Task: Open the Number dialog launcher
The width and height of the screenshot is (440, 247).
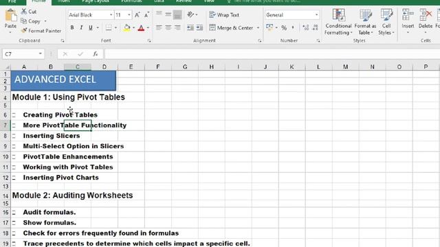Action: point(318,41)
